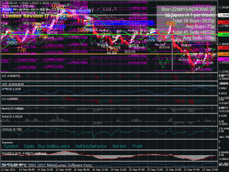Select the Total 38 Buys=2832p line
Viewport: 229px width, 172px height.
(x=193, y=21)
